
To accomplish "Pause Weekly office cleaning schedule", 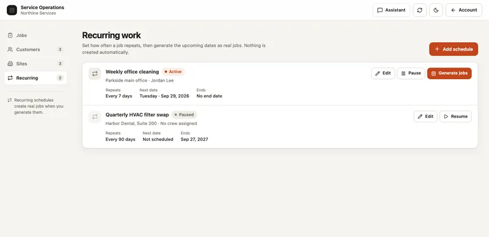I will point(411,73).
